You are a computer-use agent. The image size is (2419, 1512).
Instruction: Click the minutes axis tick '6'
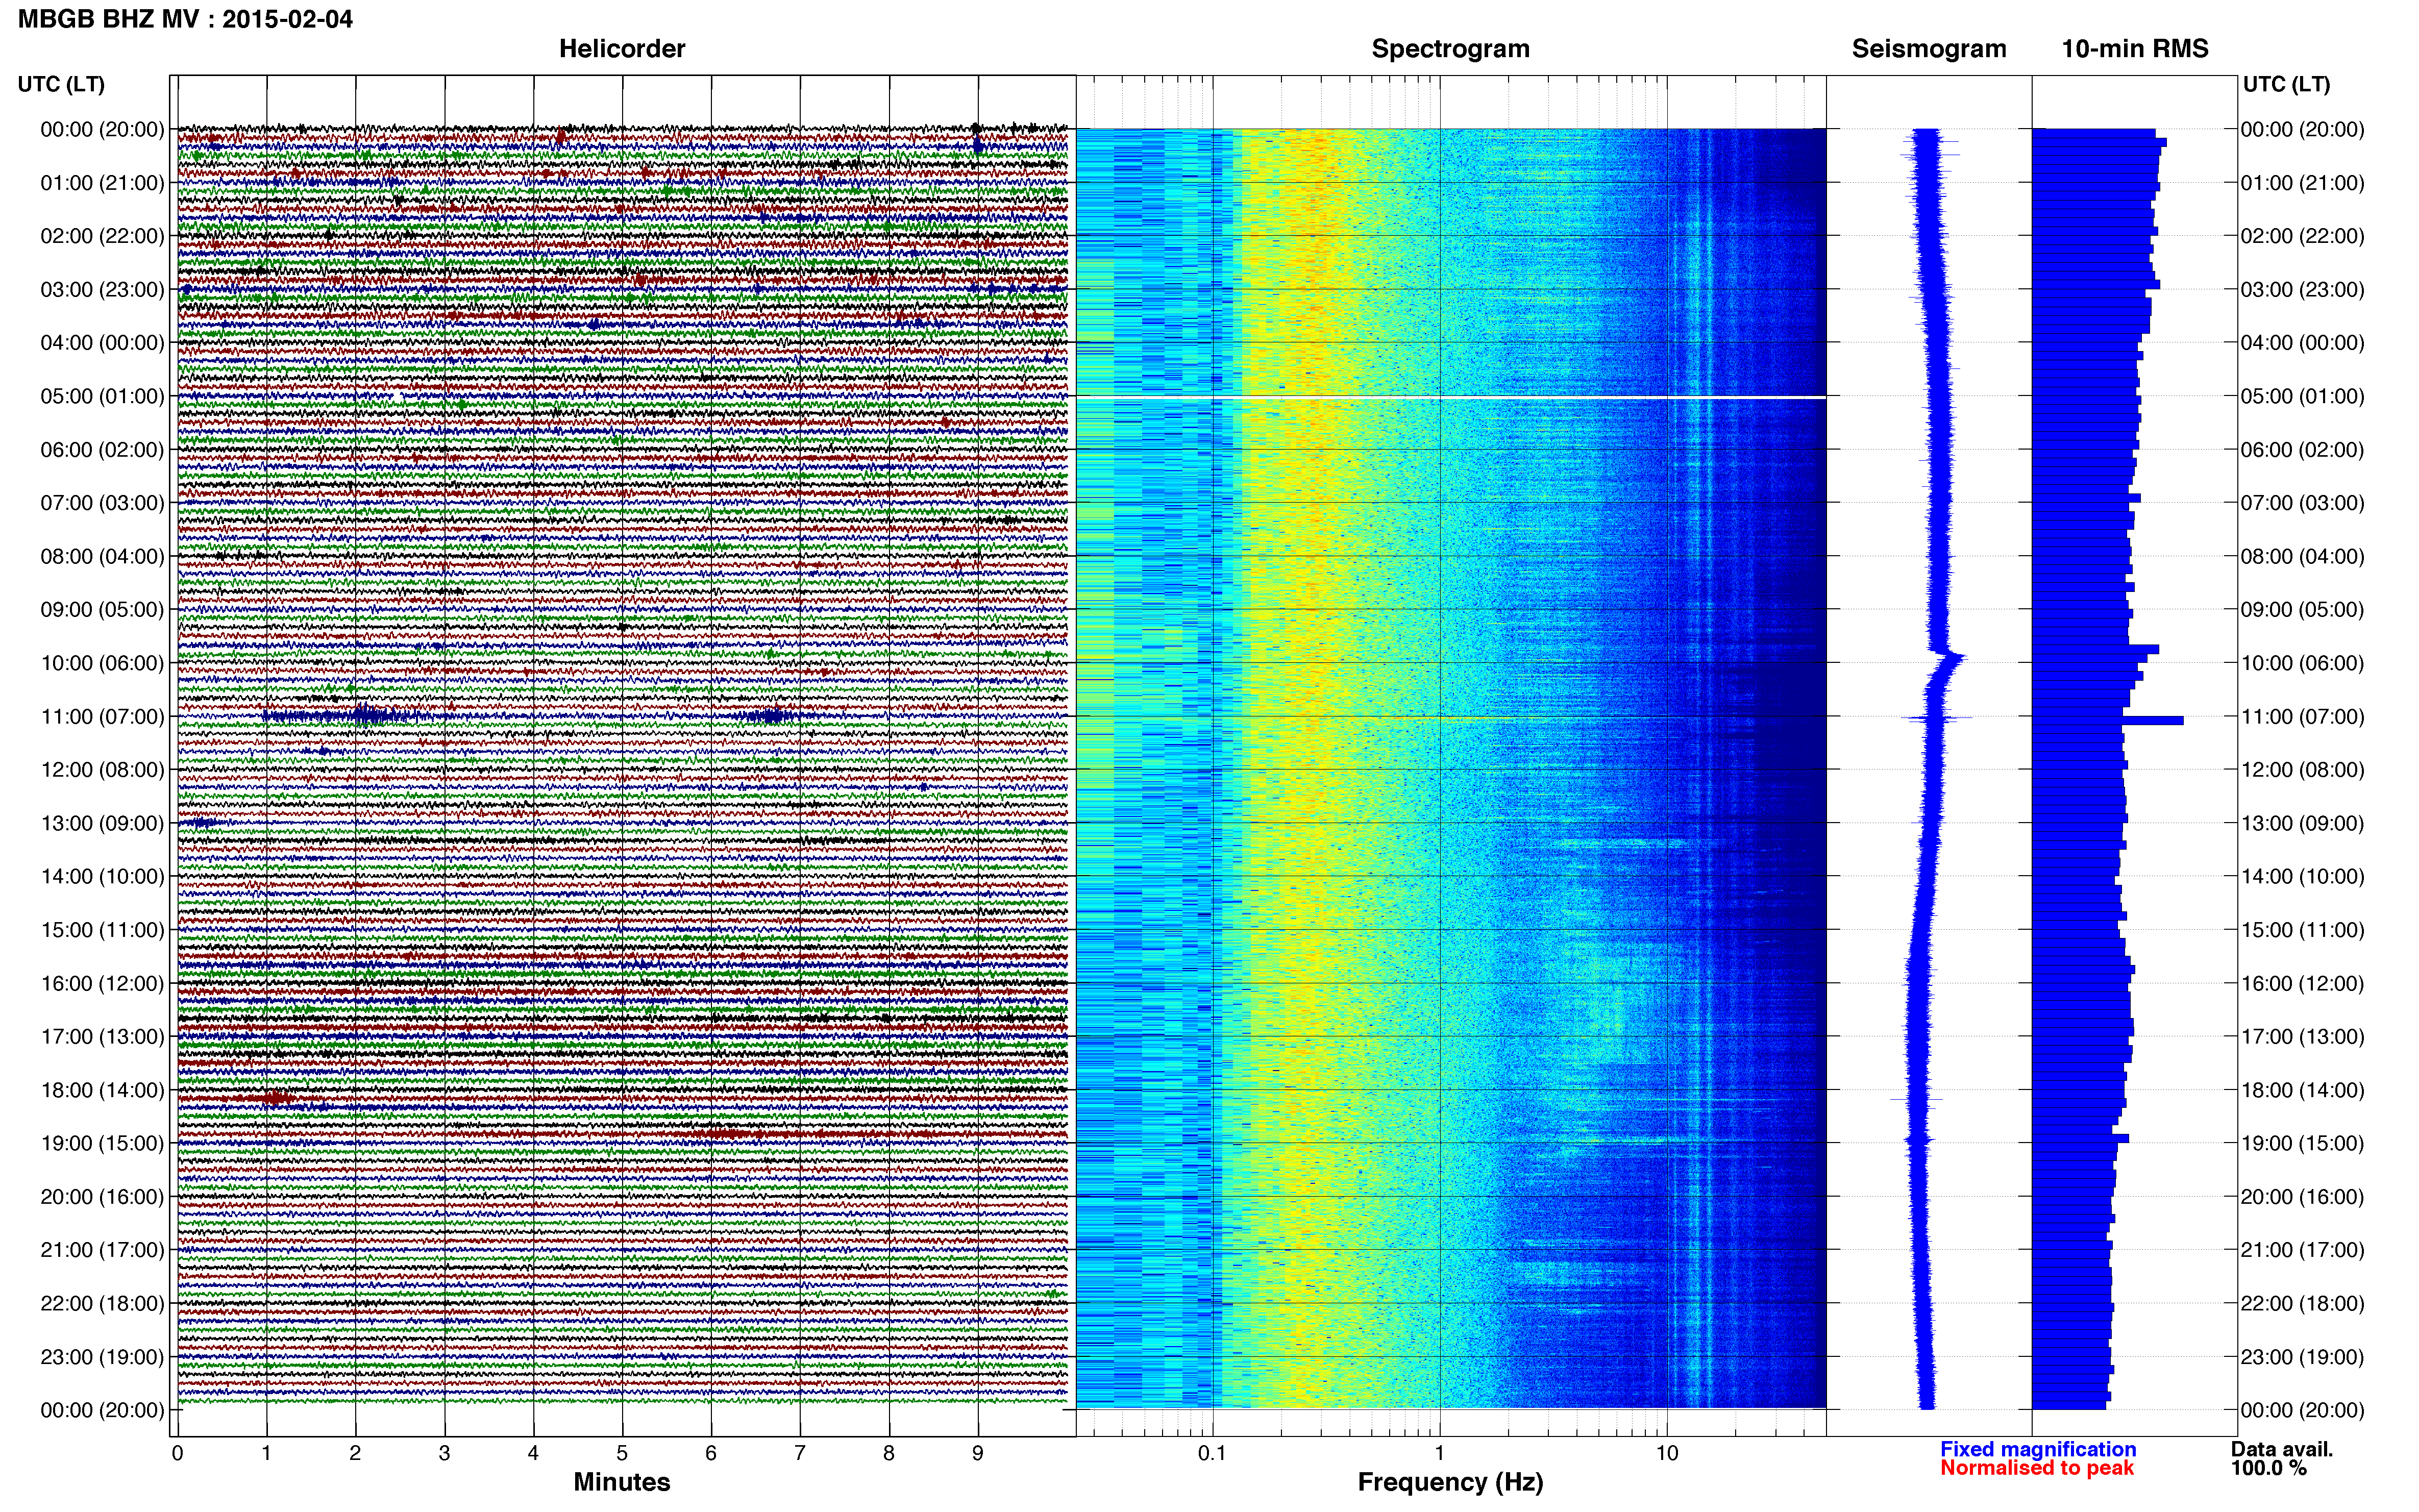pyautogui.click(x=711, y=1453)
